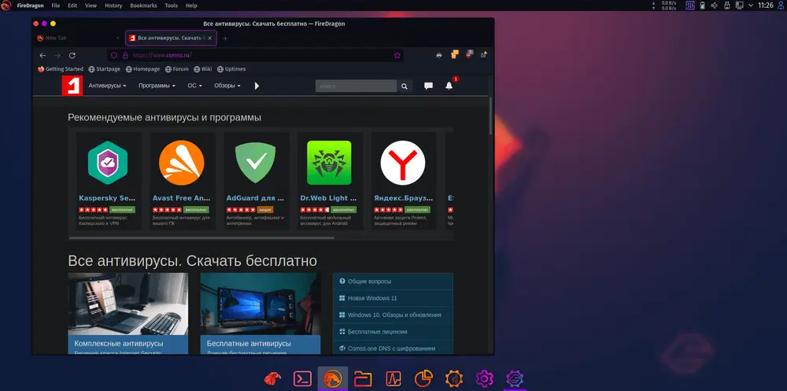The width and height of the screenshot is (787, 391).
Task: Click the site search input field
Action: pyautogui.click(x=356, y=87)
